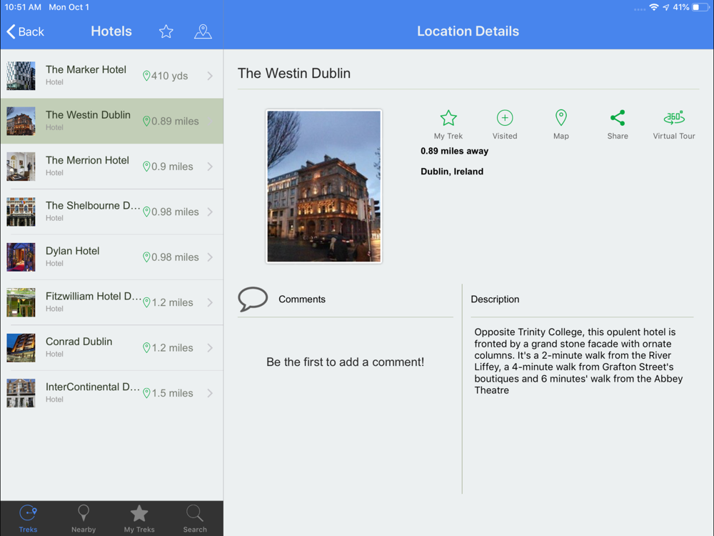Open the Dylan Hotel thumbnail

click(x=21, y=257)
